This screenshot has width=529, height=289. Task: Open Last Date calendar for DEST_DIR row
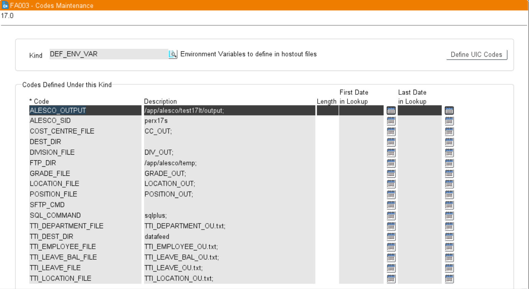coord(449,142)
